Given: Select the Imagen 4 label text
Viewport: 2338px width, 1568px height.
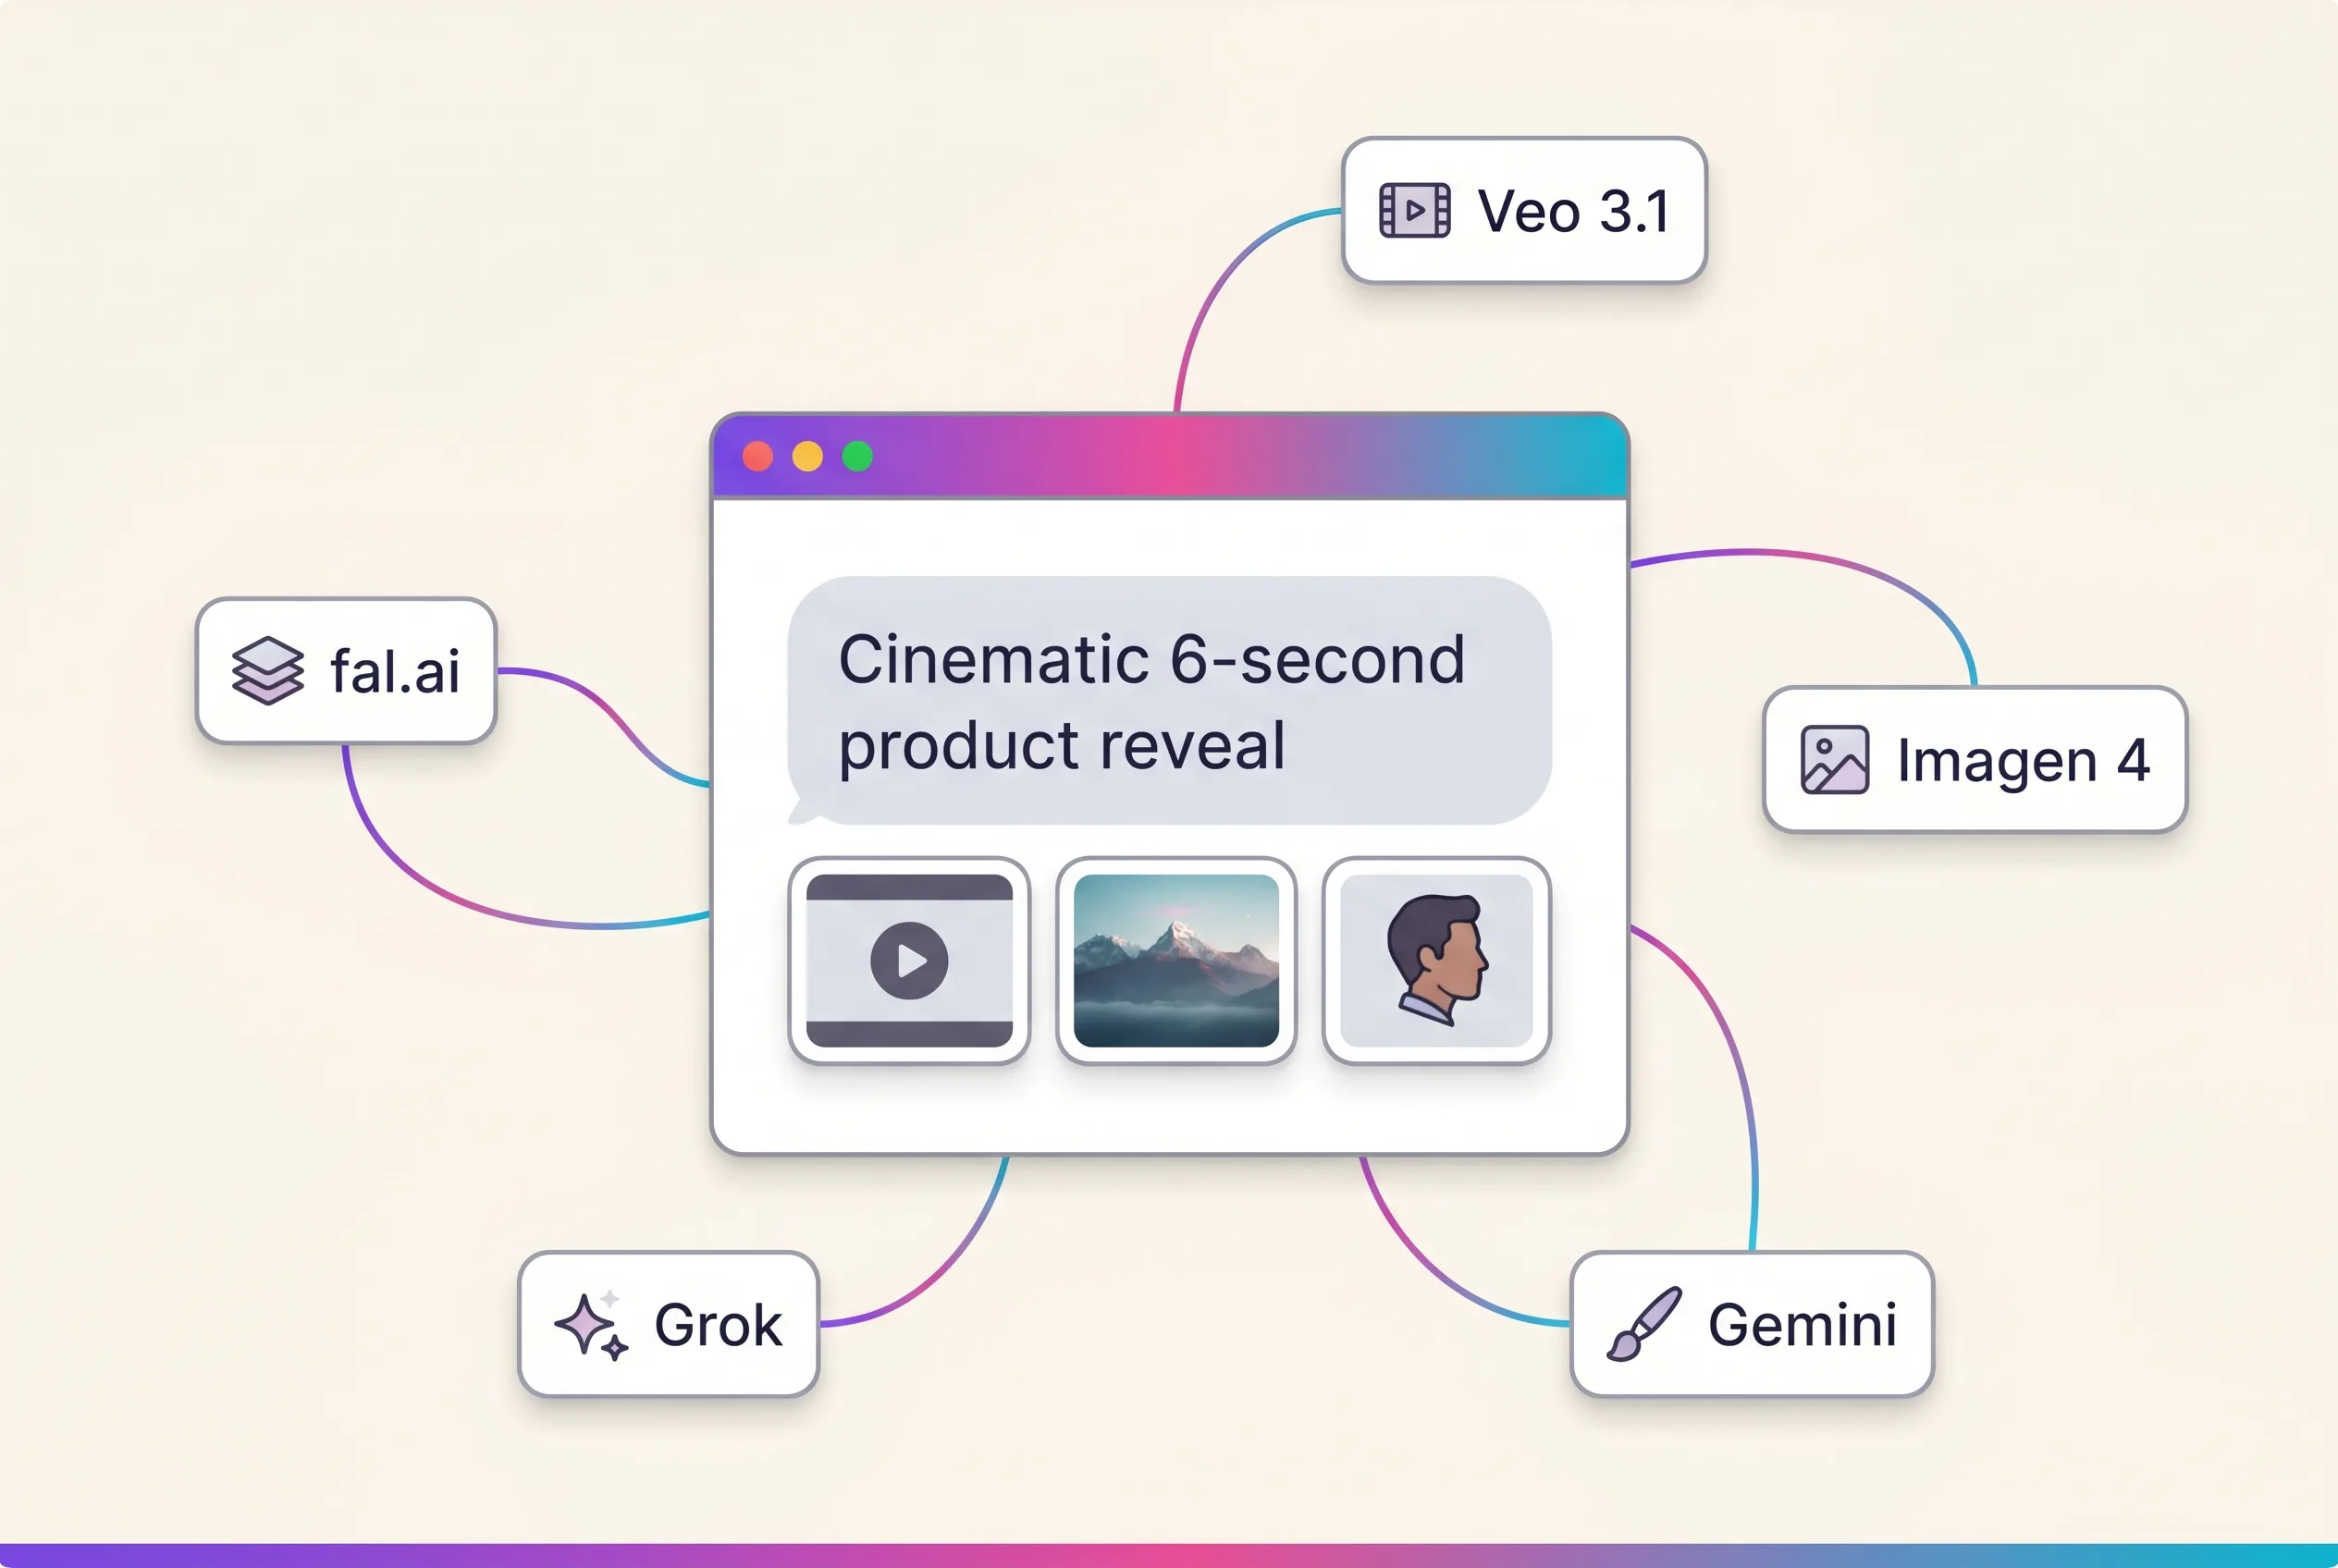Looking at the screenshot, I should point(2023,761).
